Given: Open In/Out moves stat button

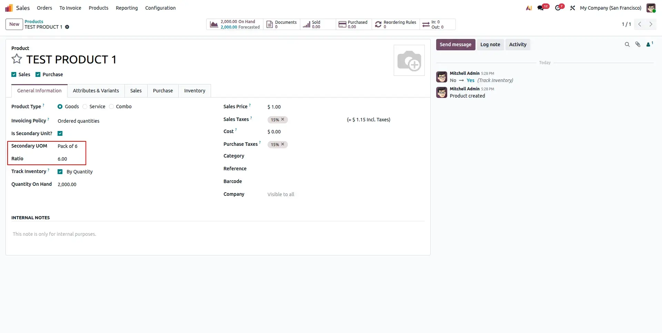Looking at the screenshot, I should [438, 24].
